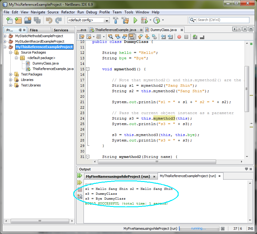
Task: Select ThisReferenceExample.java in the project tree
Action: 53,69
